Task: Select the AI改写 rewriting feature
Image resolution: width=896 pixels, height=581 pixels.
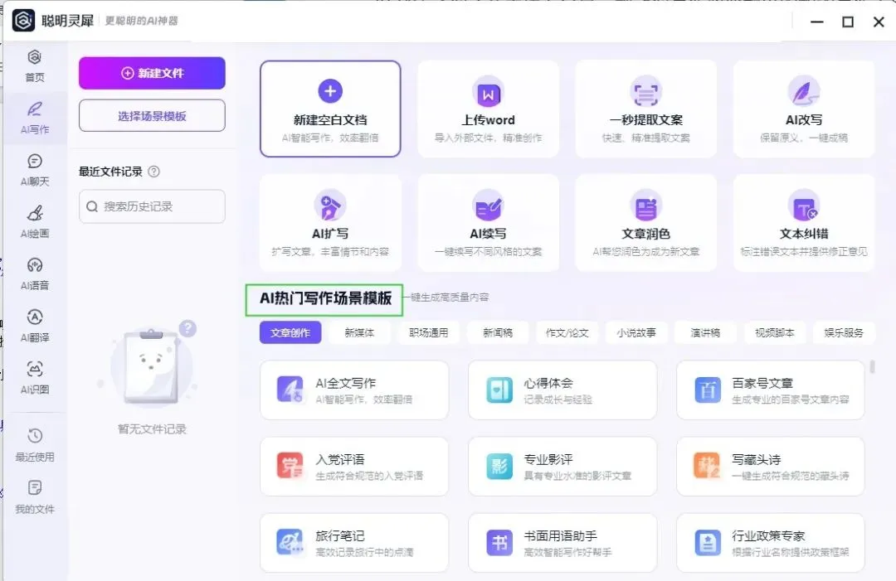Action: point(803,109)
